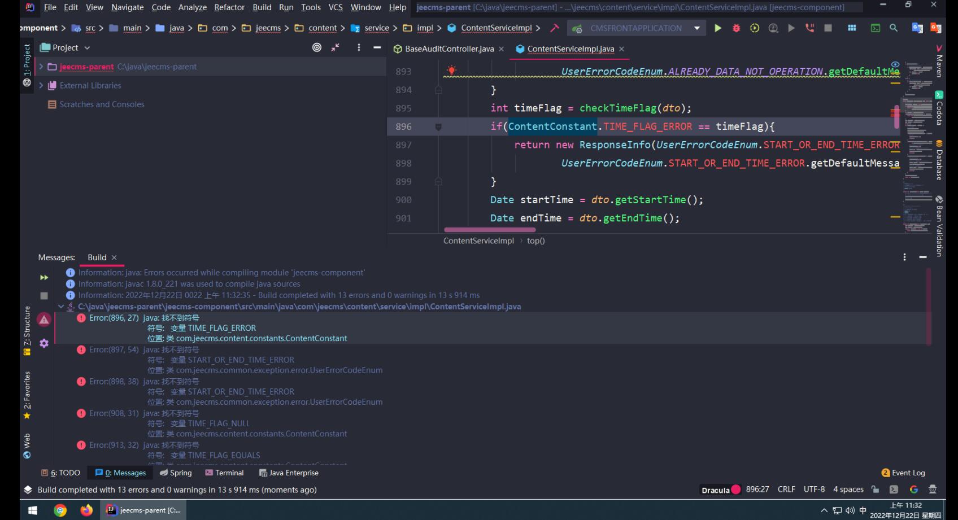Open the CMSFRONTAPPLICATION run configuration dropdown

click(x=636, y=28)
